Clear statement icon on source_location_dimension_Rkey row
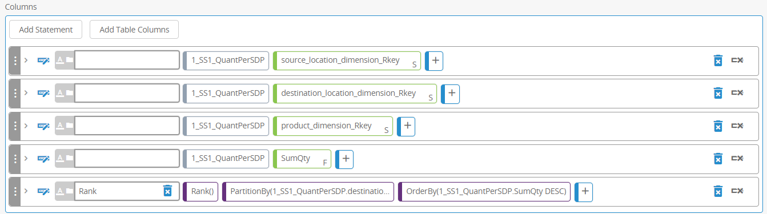767x214 pixels. tap(737, 60)
